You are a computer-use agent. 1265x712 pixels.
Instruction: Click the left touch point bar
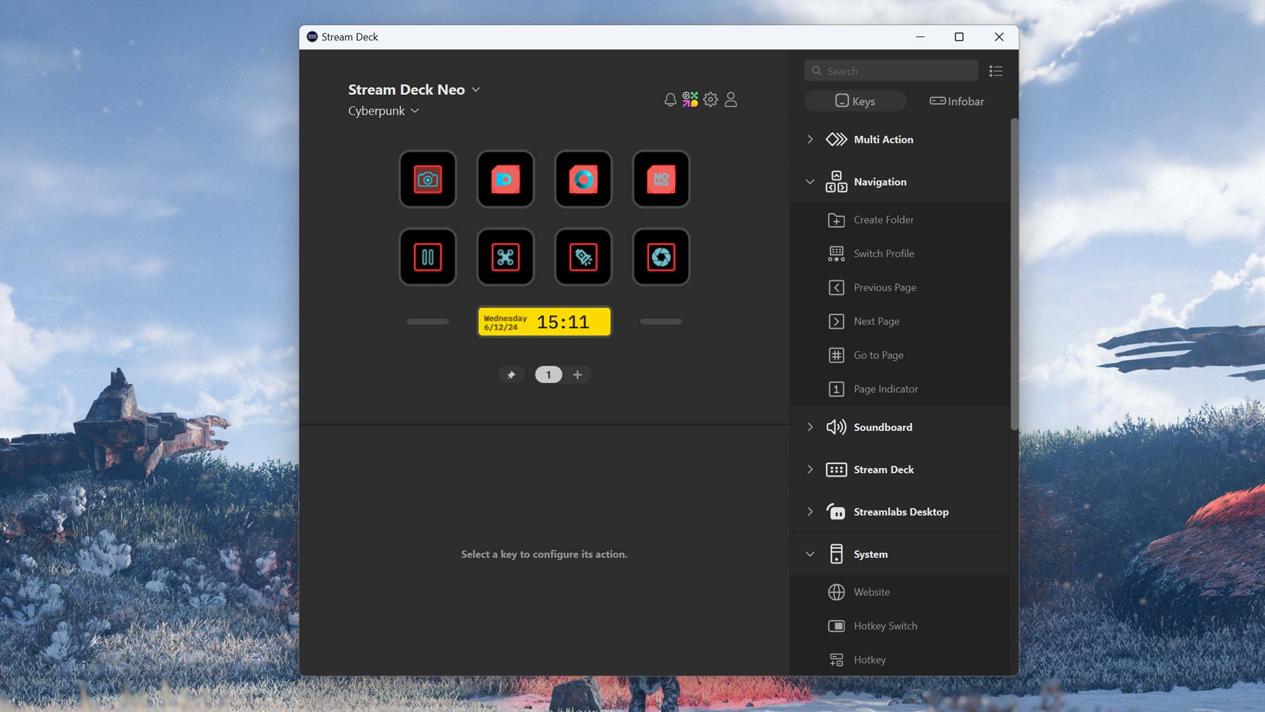pos(428,322)
